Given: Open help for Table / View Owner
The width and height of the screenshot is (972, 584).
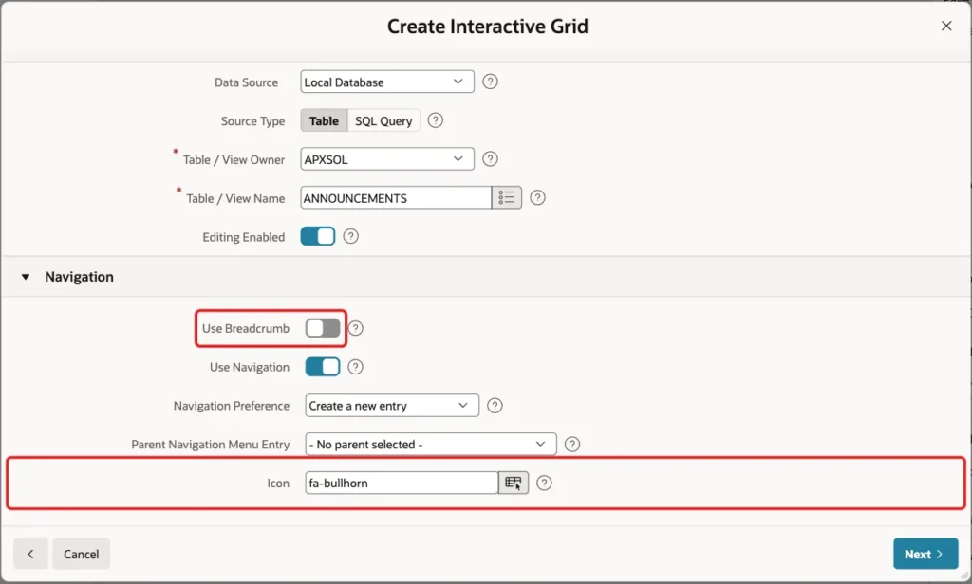Looking at the screenshot, I should [x=490, y=159].
